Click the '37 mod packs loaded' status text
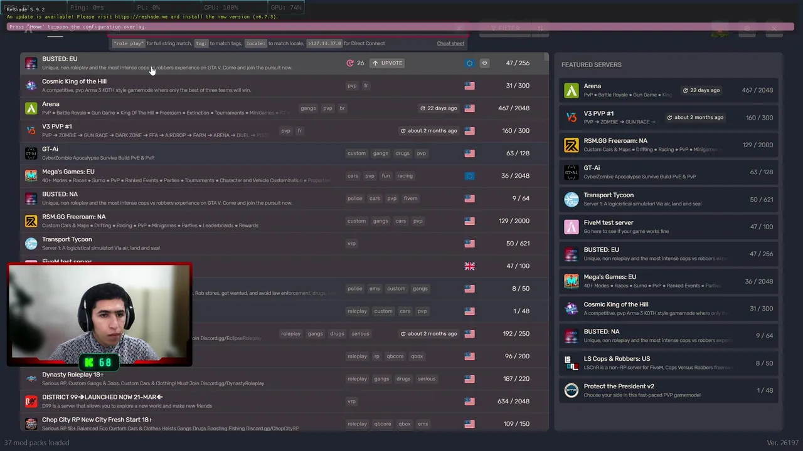 click(x=37, y=442)
